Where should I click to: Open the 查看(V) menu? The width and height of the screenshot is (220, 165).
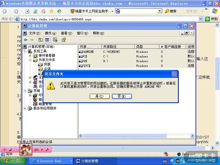(x=66, y=33)
